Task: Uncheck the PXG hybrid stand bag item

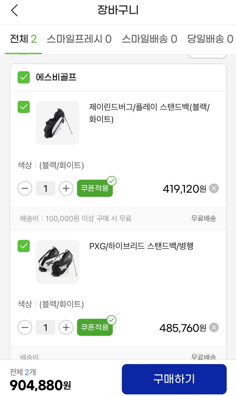Action: 24,246
